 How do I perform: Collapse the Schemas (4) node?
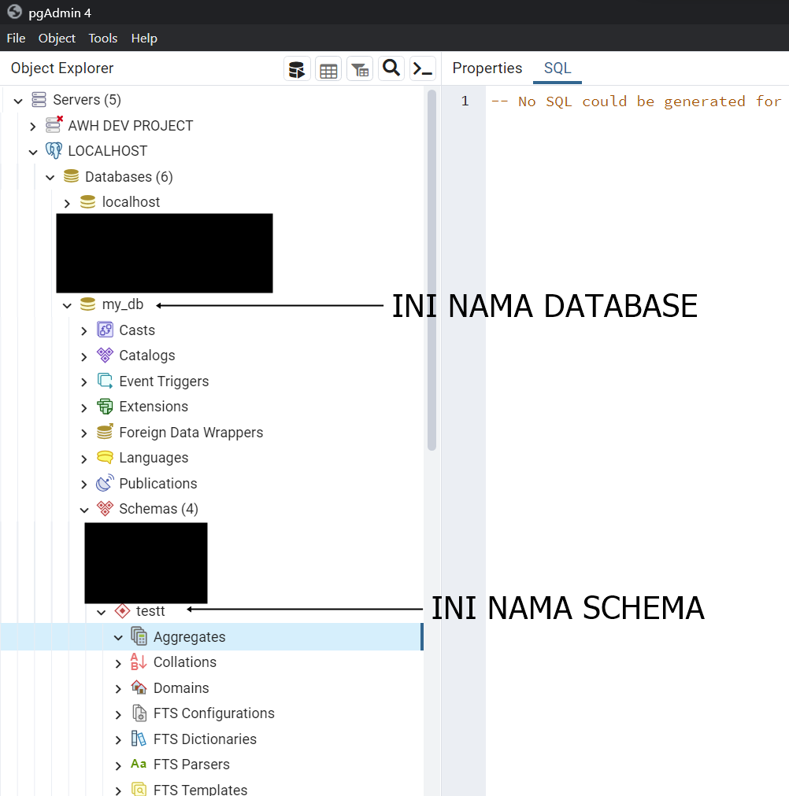click(84, 510)
